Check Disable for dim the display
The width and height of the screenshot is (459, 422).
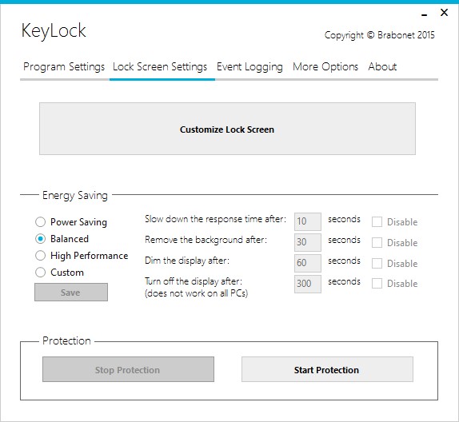point(377,264)
